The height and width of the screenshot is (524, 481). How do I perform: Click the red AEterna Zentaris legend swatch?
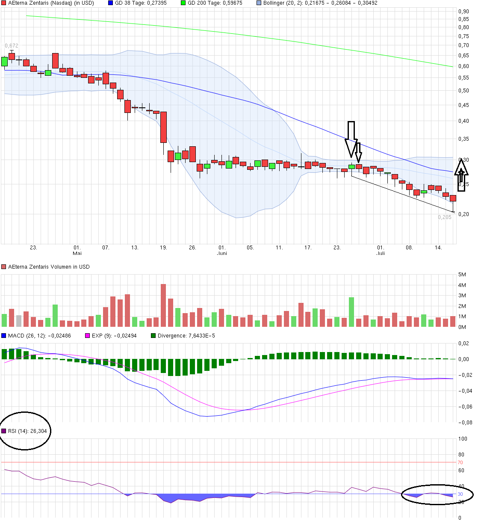pyautogui.click(x=4, y=3)
